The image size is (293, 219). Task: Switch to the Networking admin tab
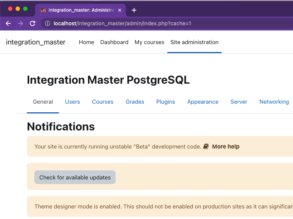274,102
